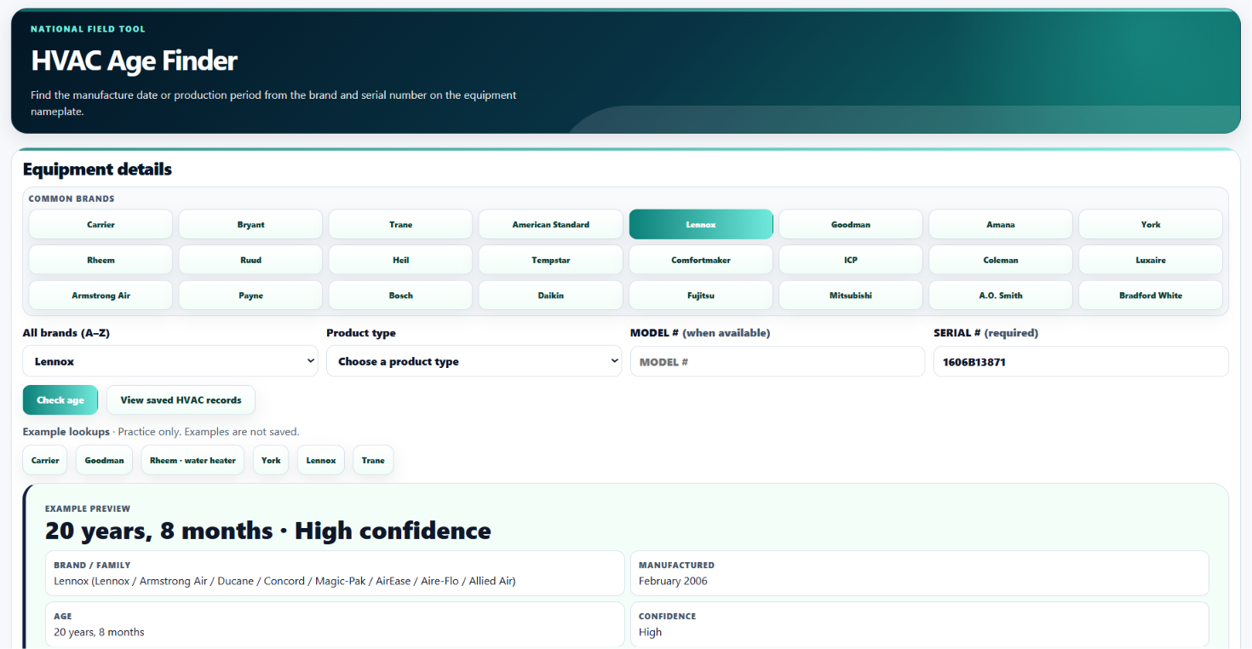Viewport: 1252px width, 649px height.
Task: Select the ICP brand button
Action: [851, 260]
